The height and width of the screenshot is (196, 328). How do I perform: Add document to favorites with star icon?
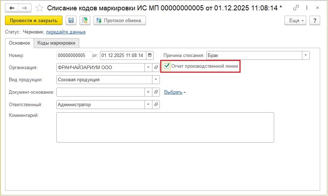coord(40,8)
